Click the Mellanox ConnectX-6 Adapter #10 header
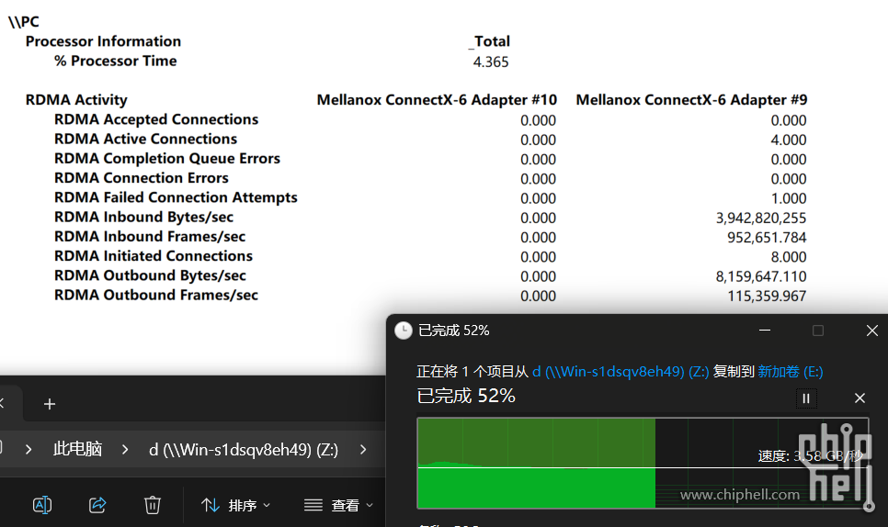Image resolution: width=888 pixels, height=527 pixels. [x=437, y=100]
